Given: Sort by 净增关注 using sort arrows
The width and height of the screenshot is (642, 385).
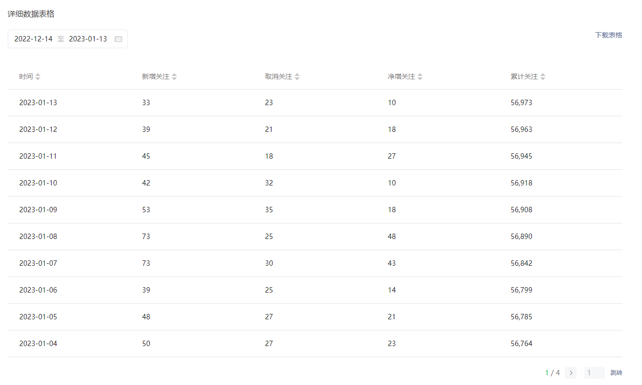Looking at the screenshot, I should (420, 77).
